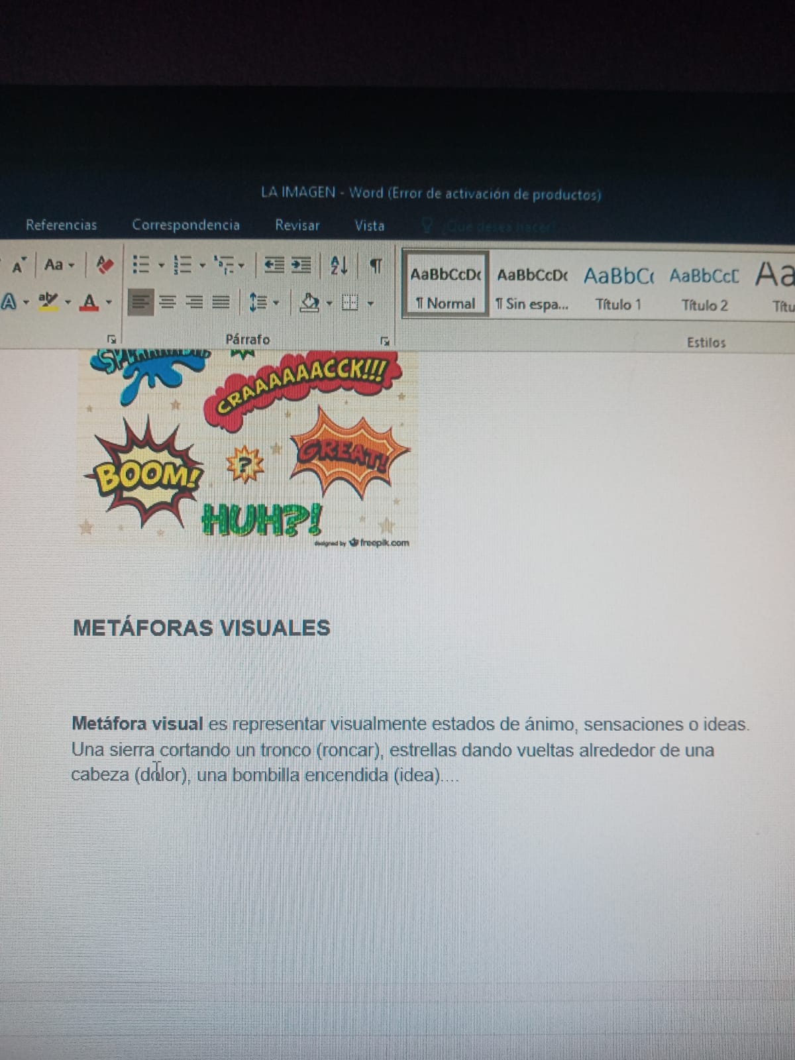Click the bold words Metáfora visual
The image size is (795, 1060).
(137, 723)
